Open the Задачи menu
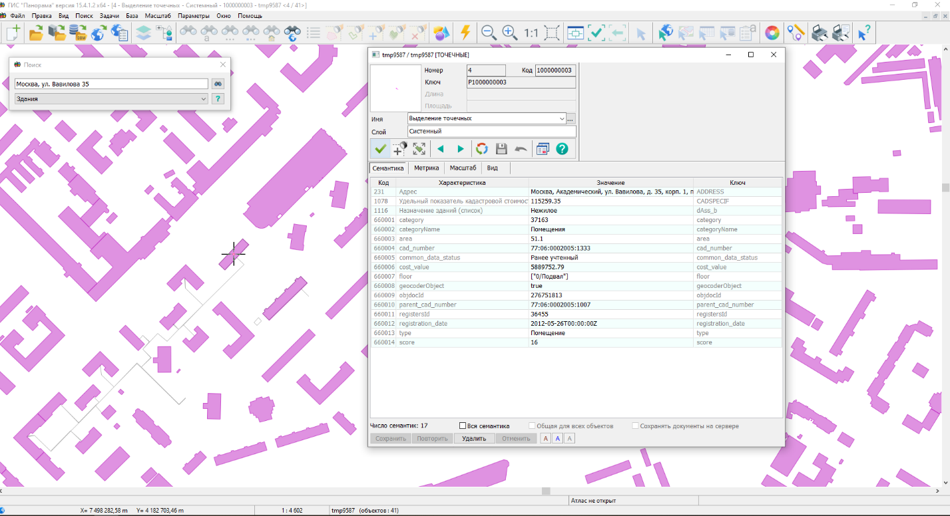950x516 pixels. (109, 15)
